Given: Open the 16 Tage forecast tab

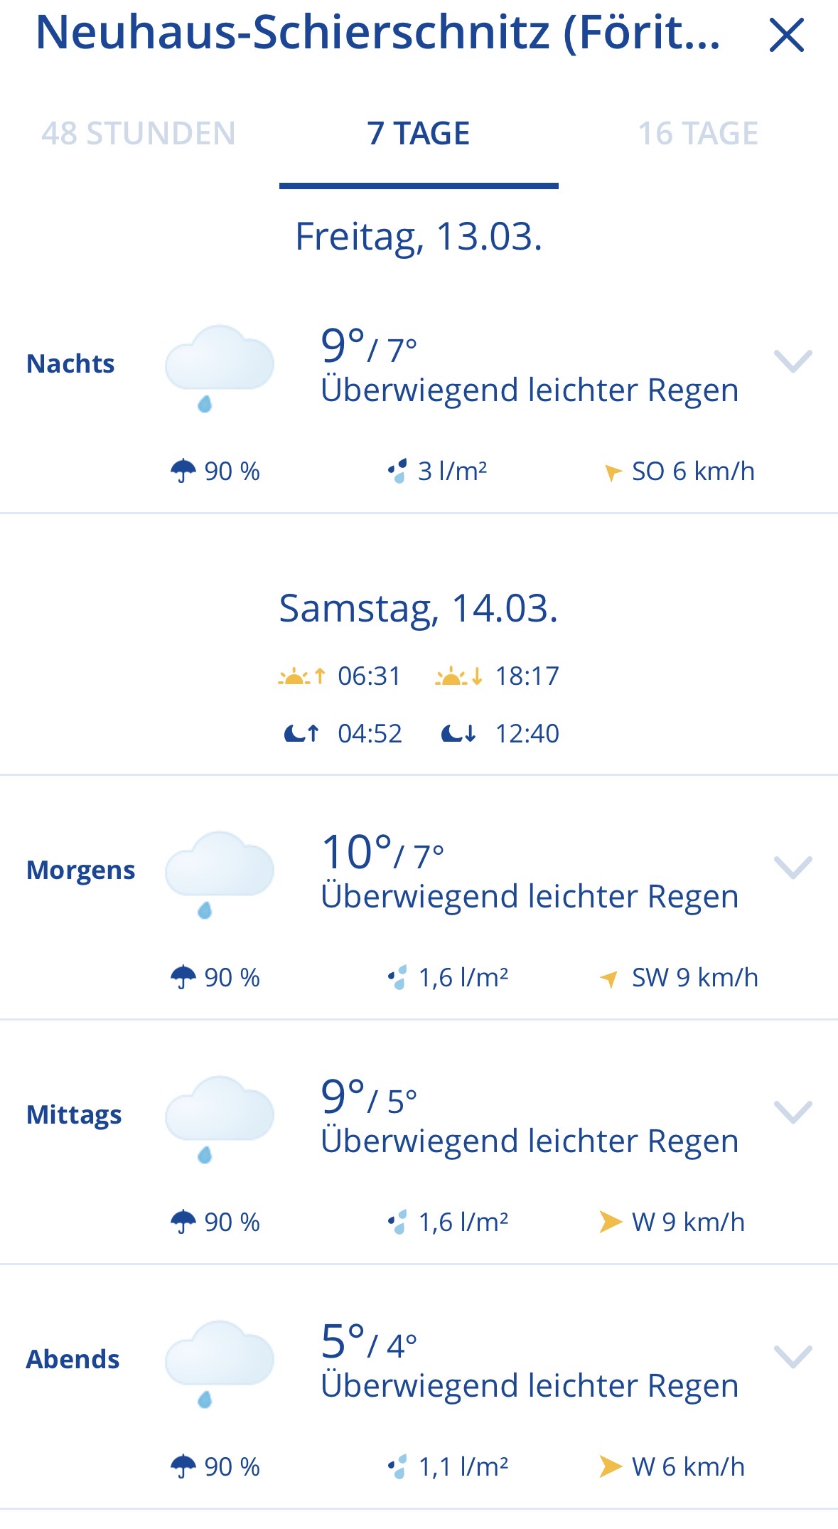Looking at the screenshot, I should (x=698, y=134).
